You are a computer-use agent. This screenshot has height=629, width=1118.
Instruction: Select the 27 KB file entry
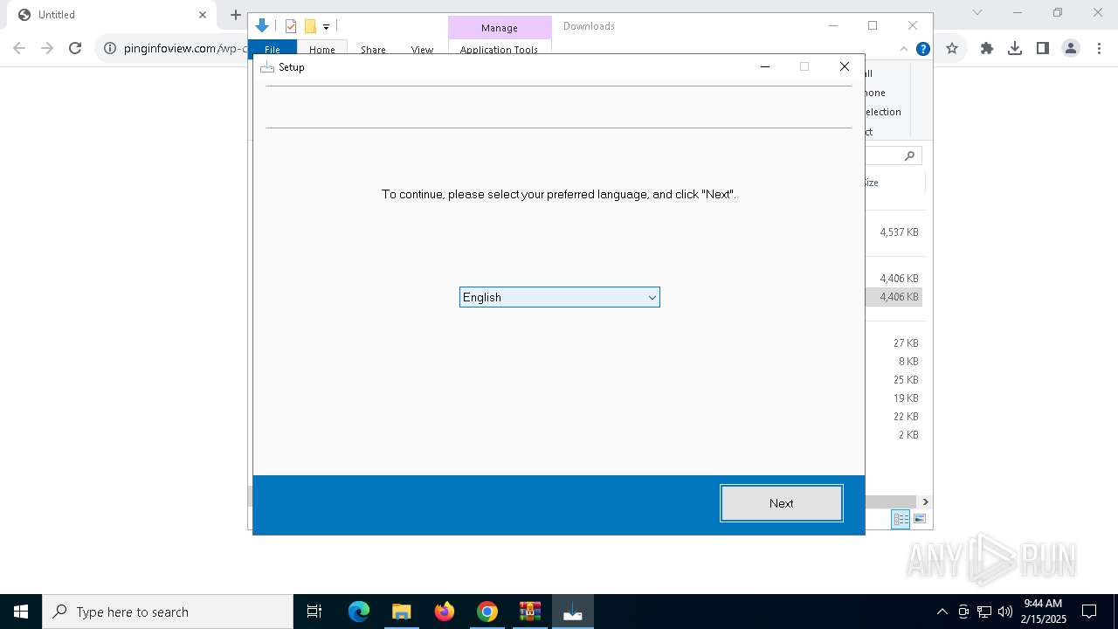point(906,343)
